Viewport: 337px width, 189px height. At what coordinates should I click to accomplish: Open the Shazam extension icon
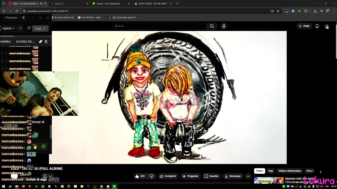(293, 11)
